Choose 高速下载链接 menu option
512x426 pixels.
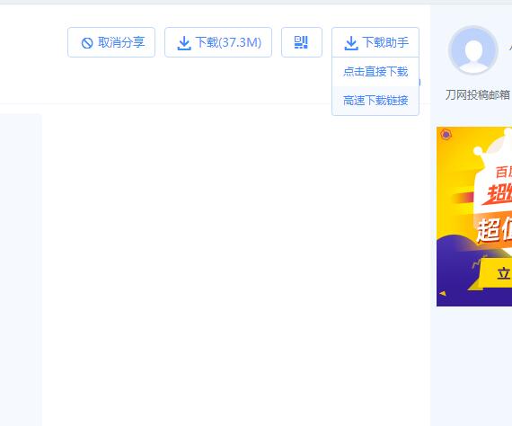click(x=375, y=101)
